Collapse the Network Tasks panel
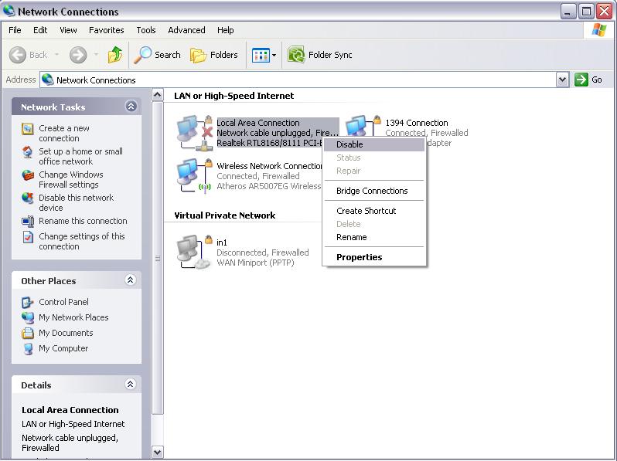The height and width of the screenshot is (461, 617). [131, 107]
